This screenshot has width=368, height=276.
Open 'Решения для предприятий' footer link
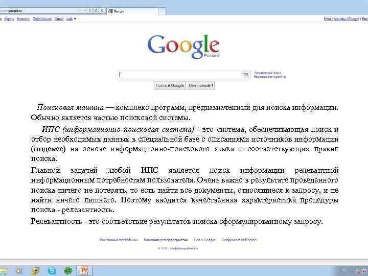pos(166,240)
